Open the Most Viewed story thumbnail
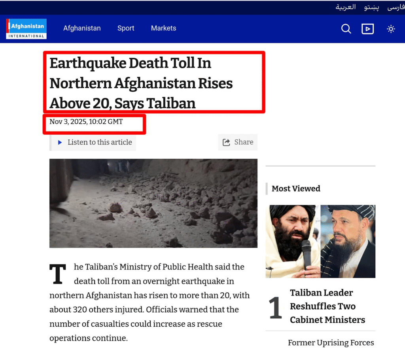The image size is (405, 348). click(320, 241)
